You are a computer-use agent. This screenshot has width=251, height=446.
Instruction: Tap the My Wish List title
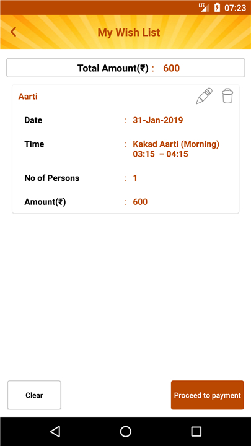point(129,32)
